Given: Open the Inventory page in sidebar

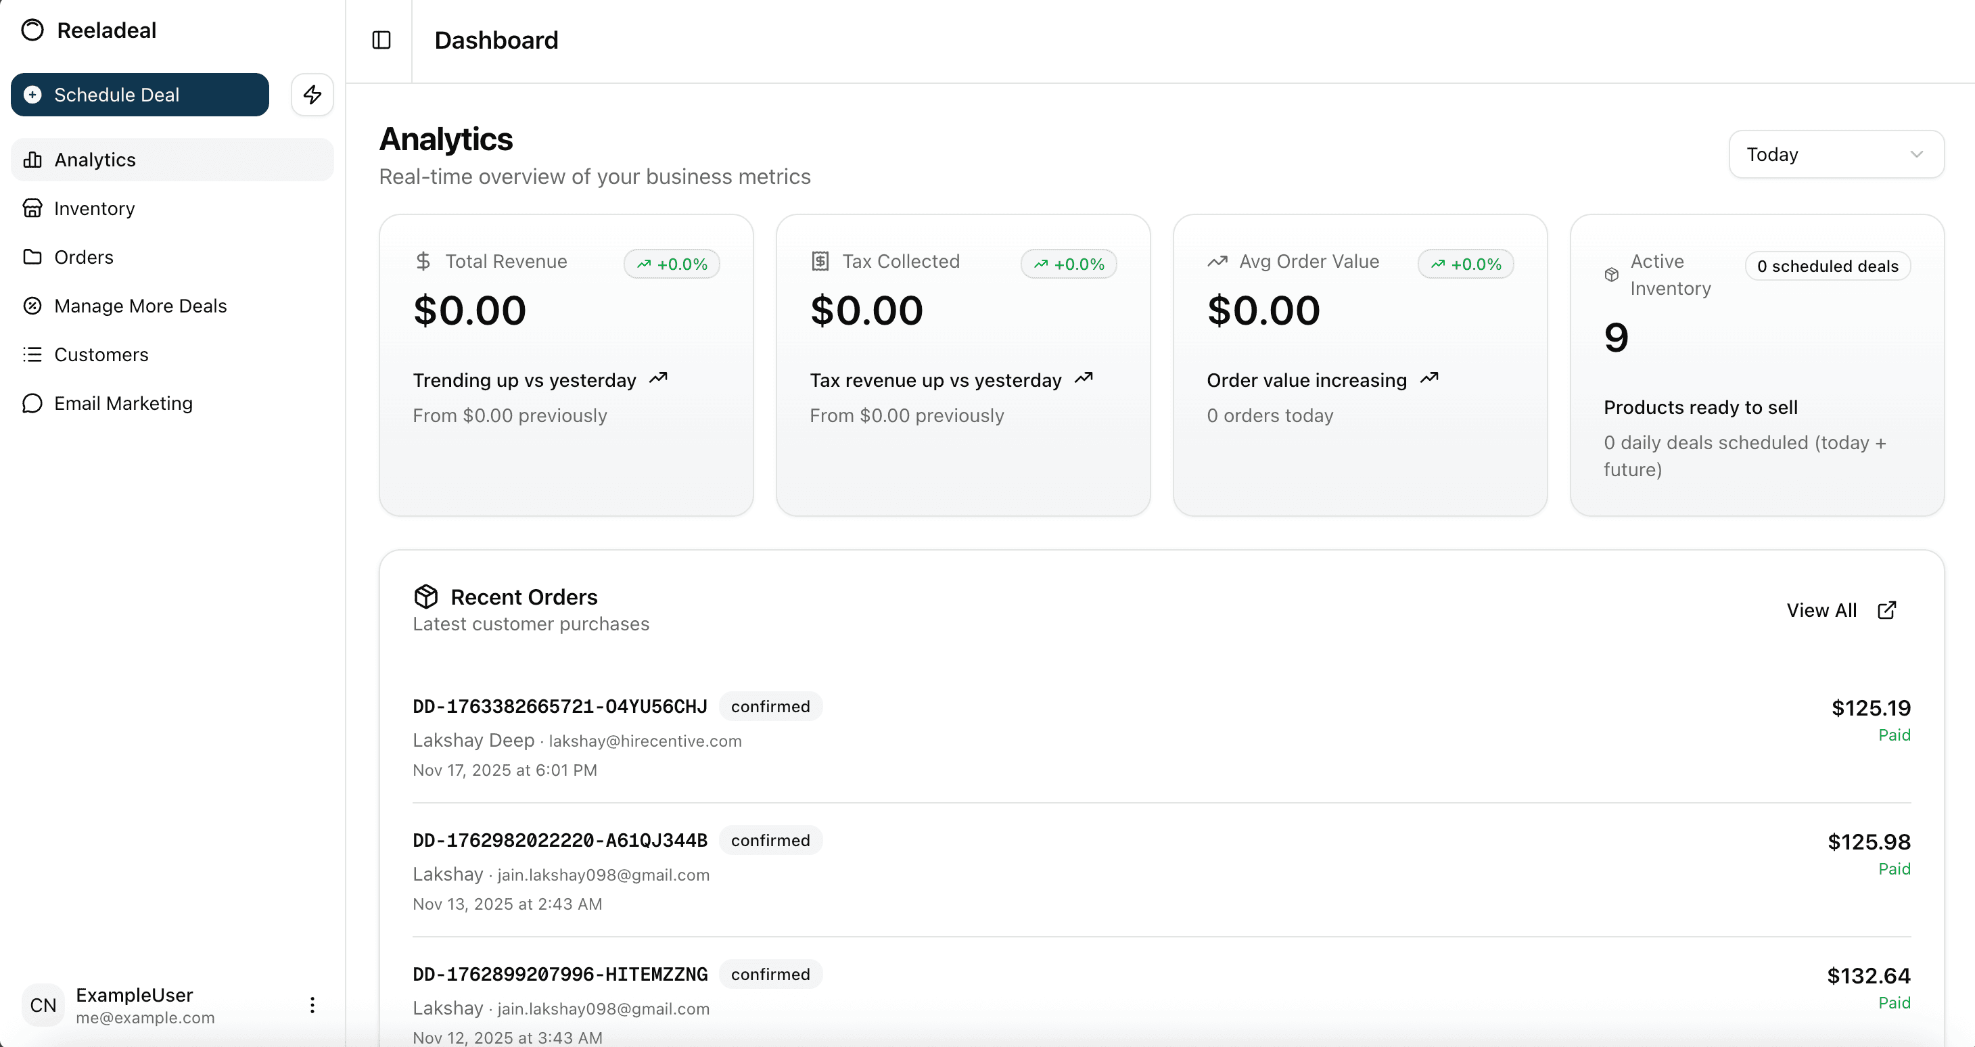Looking at the screenshot, I should (x=94, y=208).
